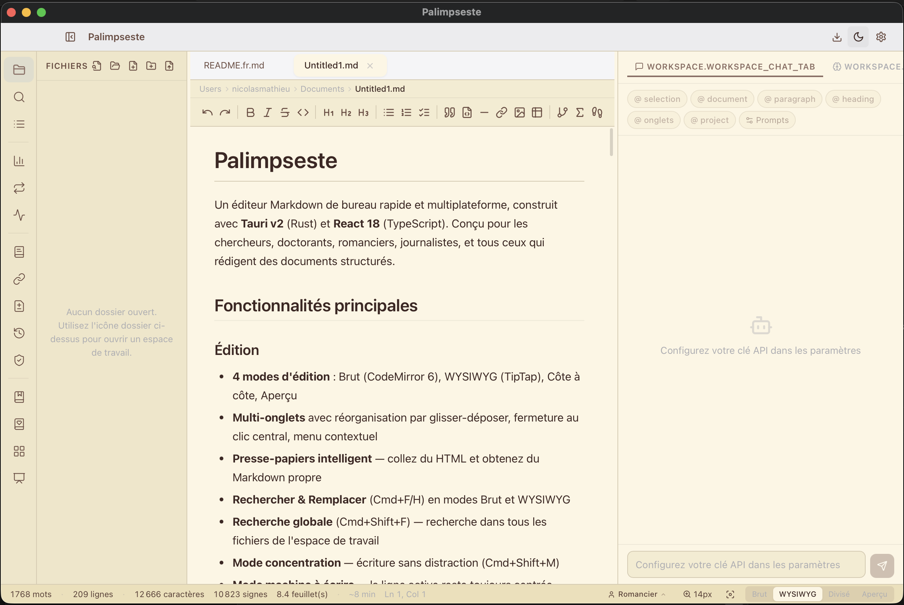Screen dimensions: 904x605
Task: Open the search panel in sidebar
Action: (19, 97)
